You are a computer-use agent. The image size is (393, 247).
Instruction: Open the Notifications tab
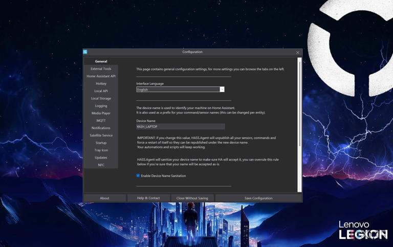click(x=101, y=128)
